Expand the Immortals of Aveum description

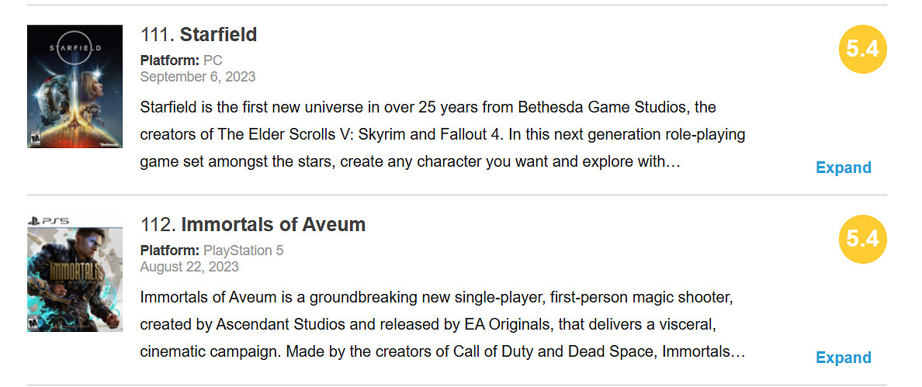[x=843, y=358]
